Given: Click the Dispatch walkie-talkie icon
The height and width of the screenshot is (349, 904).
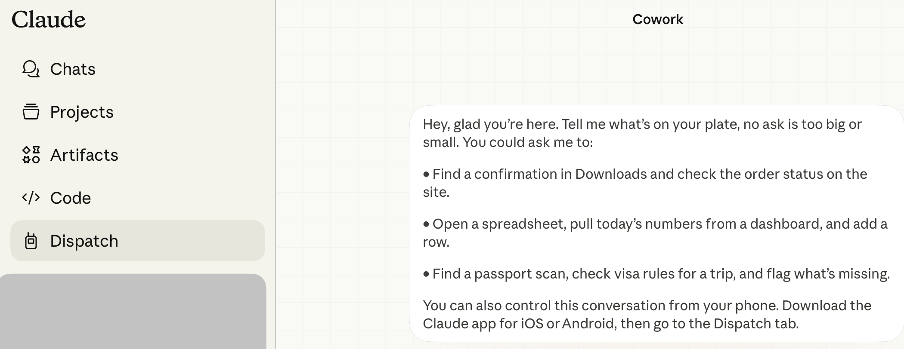Looking at the screenshot, I should 31,241.
